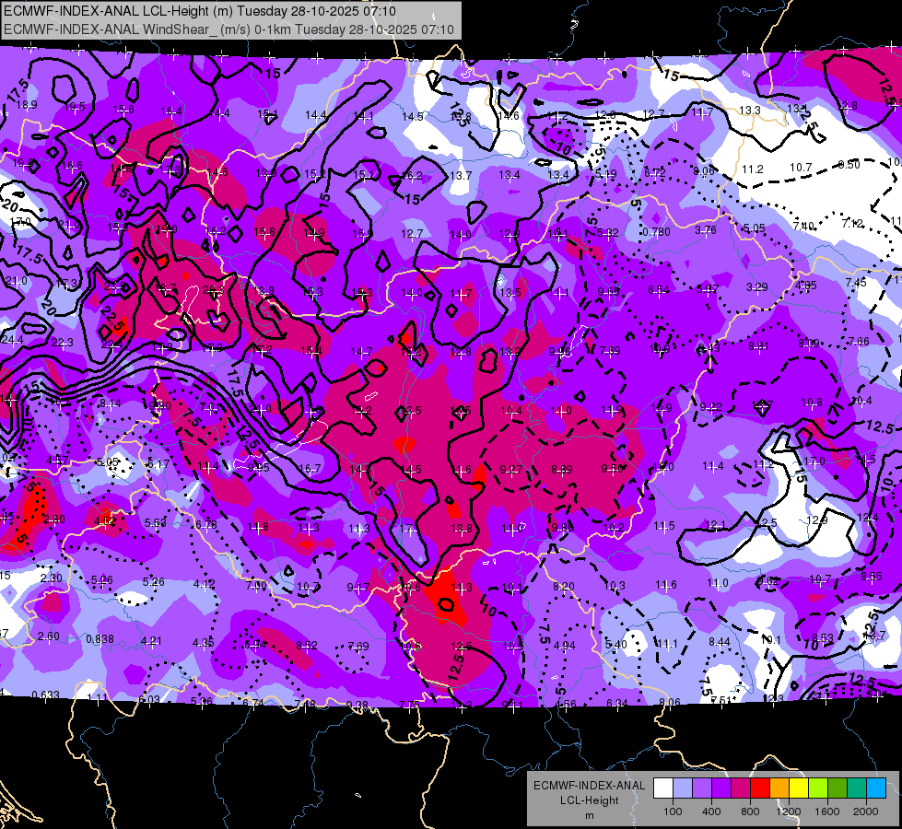Image resolution: width=902 pixels, height=829 pixels.
Task: Click the map value '3.29'
Action: click(757, 286)
